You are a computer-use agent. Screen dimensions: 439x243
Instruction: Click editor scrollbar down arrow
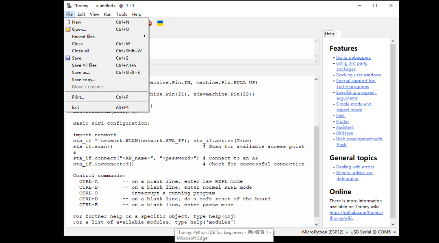click(x=316, y=56)
